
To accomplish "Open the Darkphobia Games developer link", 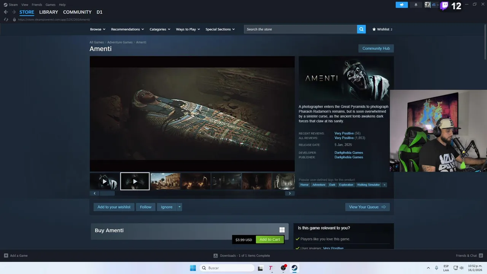I will pyautogui.click(x=349, y=153).
